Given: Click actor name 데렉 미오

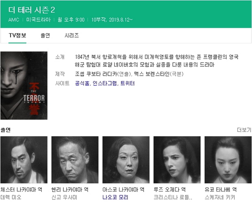Looking at the screenshot, I should (x=11, y=197).
